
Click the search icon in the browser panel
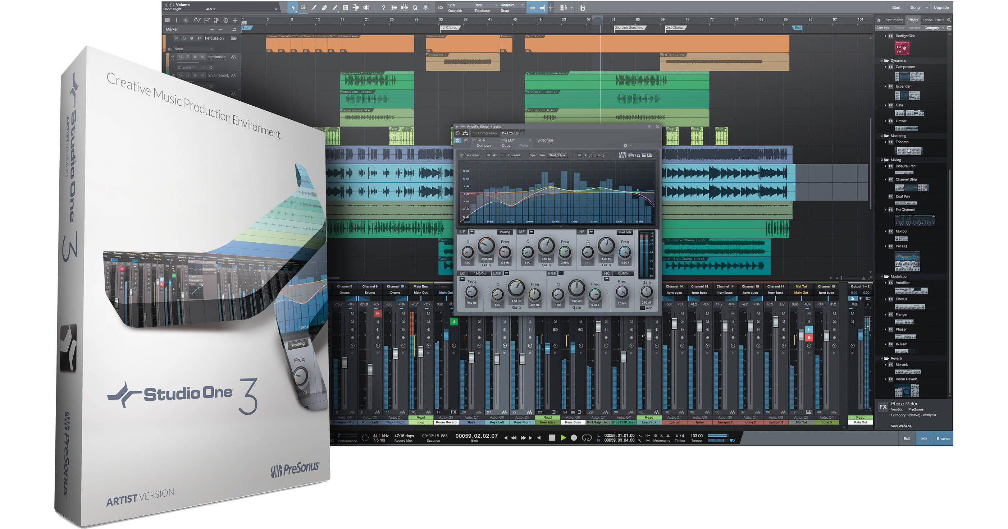(949, 20)
